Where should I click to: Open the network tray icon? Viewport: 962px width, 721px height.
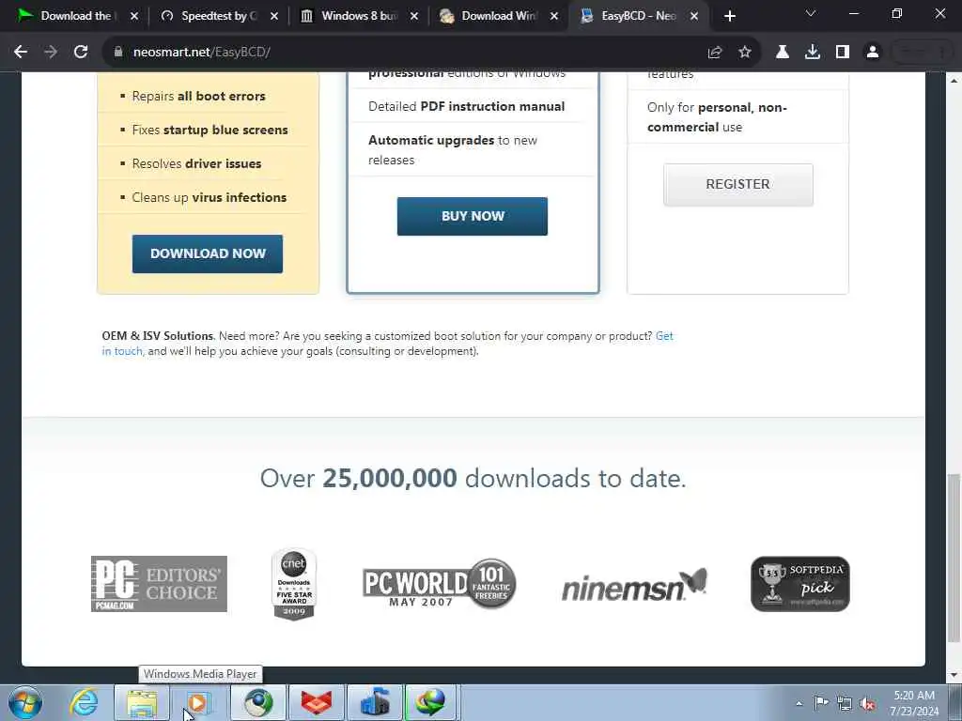coord(845,703)
